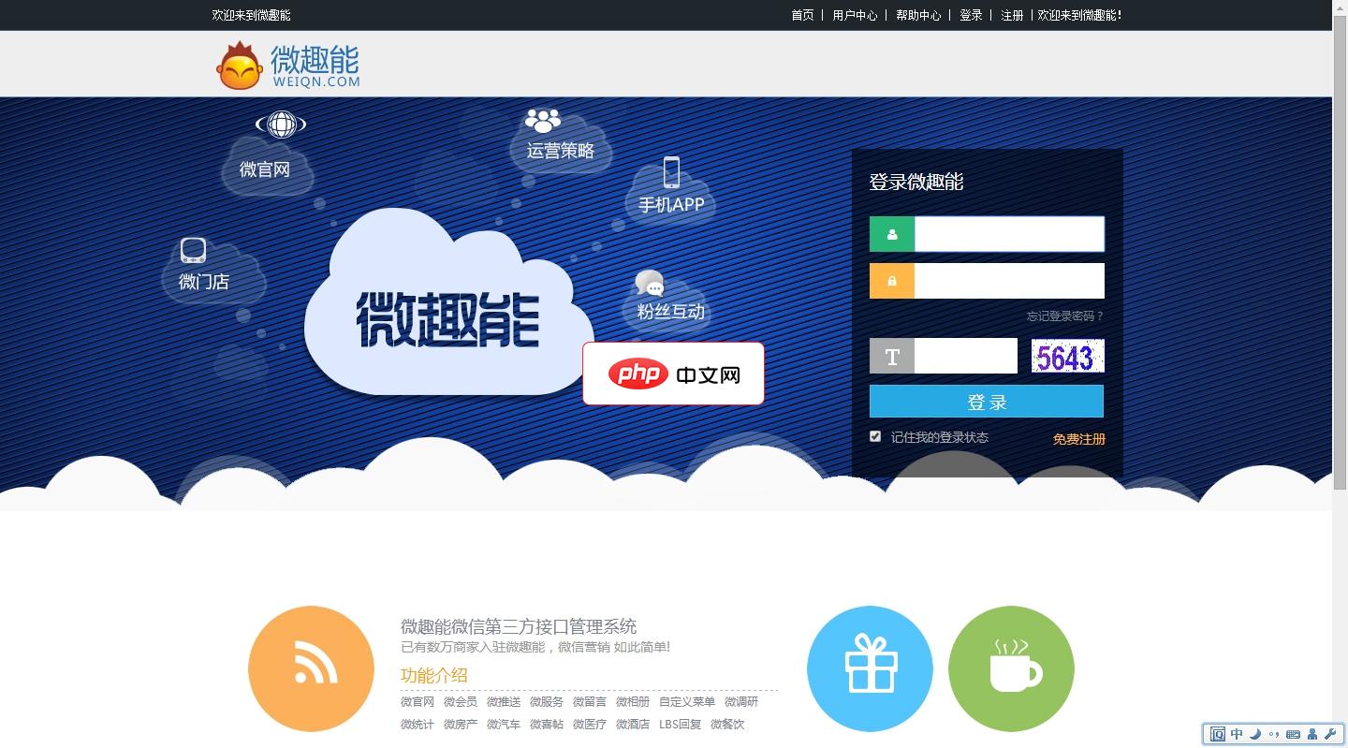Click the blue gift box icon

tap(870, 667)
